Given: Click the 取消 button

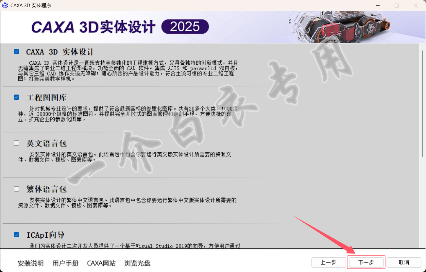Looking at the screenshot, I should point(404,262).
